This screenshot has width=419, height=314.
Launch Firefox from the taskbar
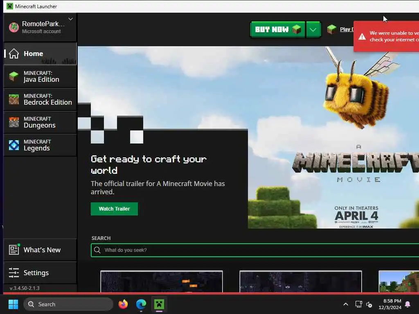coord(123,304)
